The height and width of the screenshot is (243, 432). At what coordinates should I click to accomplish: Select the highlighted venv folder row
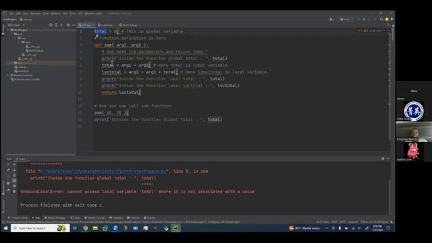[40, 63]
